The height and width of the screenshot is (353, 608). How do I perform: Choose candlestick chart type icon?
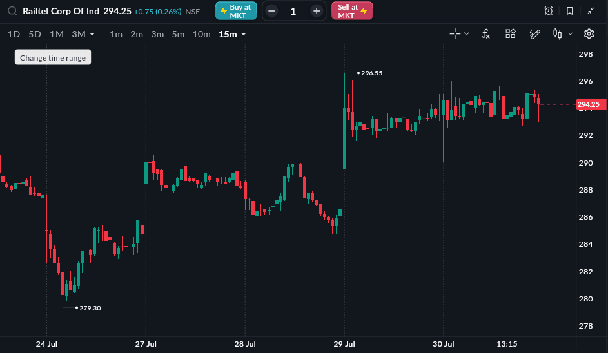557,34
